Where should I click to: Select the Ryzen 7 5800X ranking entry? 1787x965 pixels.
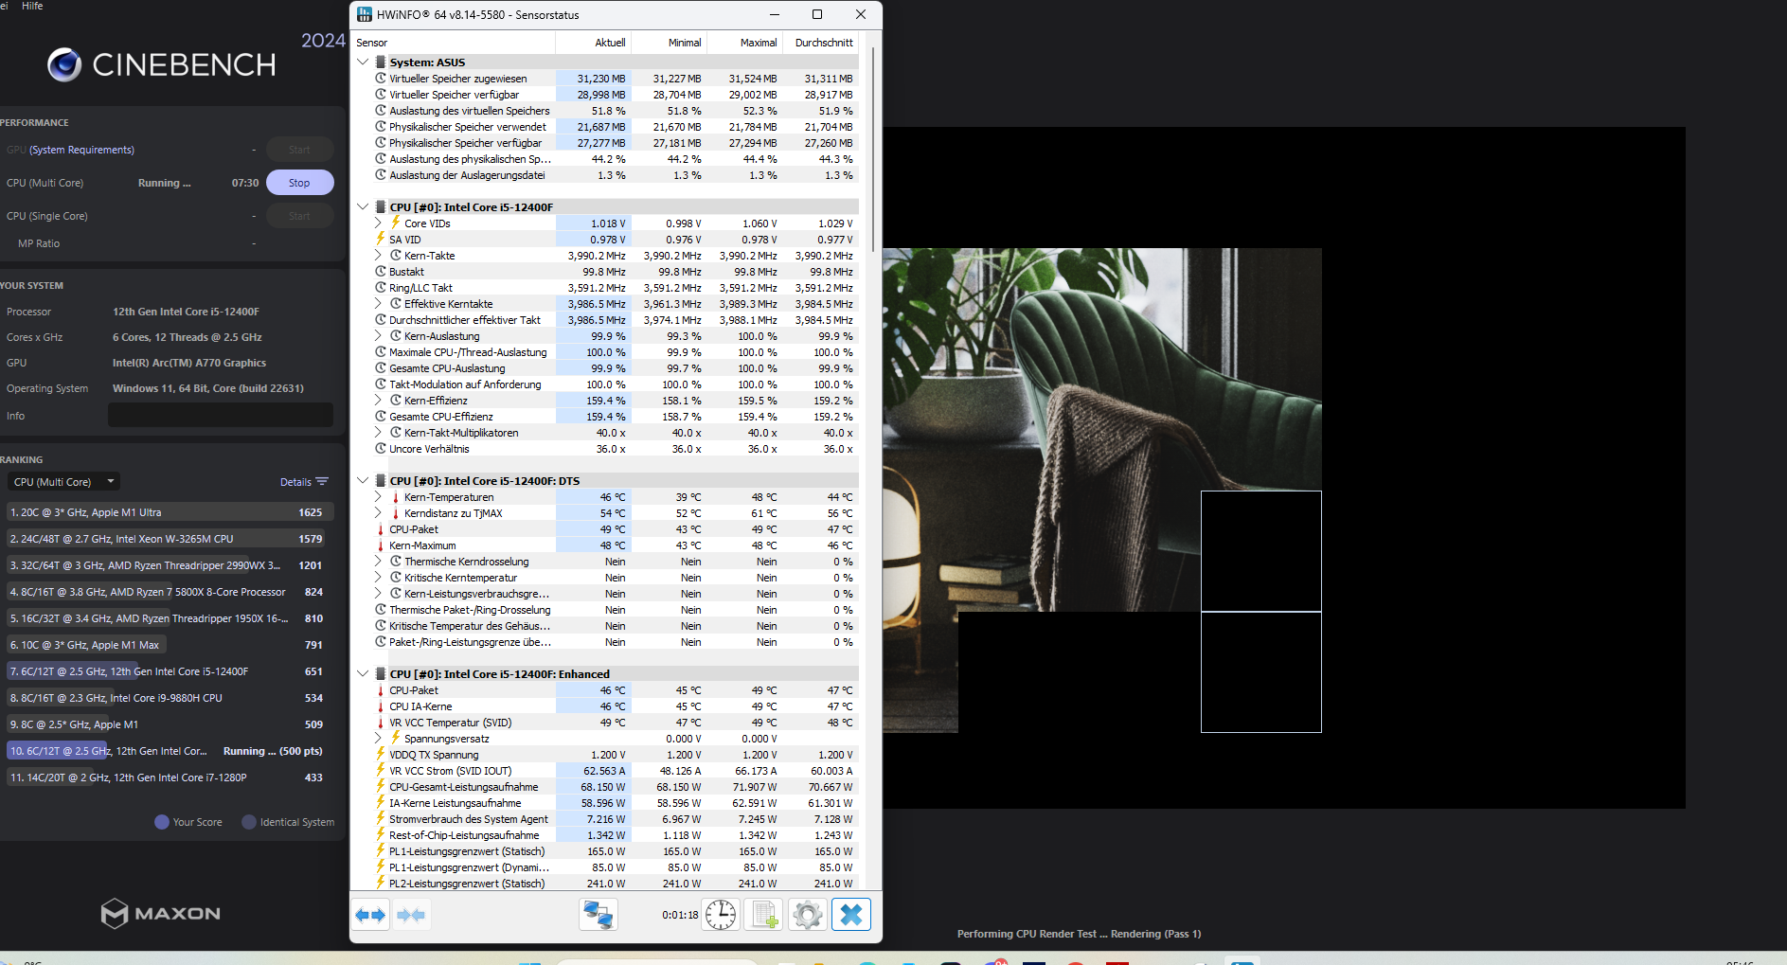pos(167,592)
